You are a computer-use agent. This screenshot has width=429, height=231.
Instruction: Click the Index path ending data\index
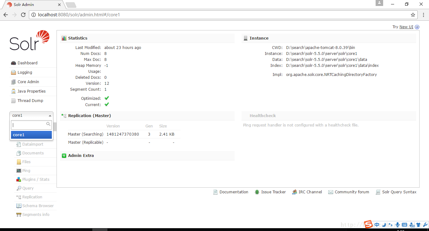[332, 66]
